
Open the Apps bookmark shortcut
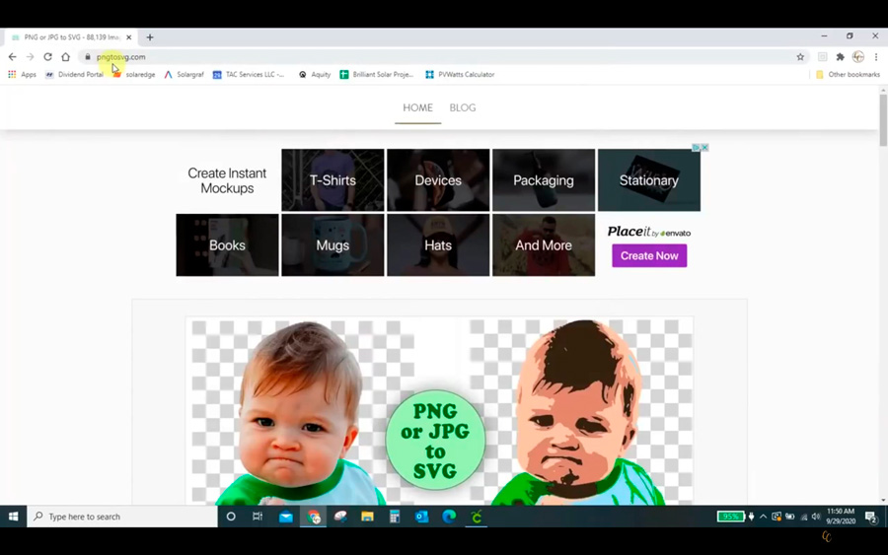click(22, 74)
